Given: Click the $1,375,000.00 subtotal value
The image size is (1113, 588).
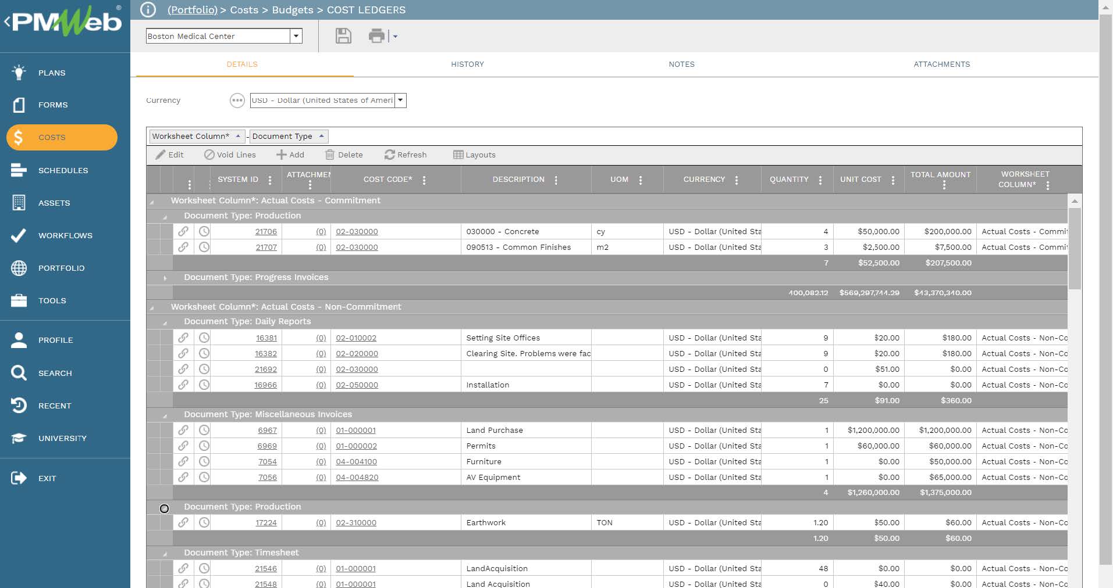Looking at the screenshot, I should pyautogui.click(x=945, y=492).
